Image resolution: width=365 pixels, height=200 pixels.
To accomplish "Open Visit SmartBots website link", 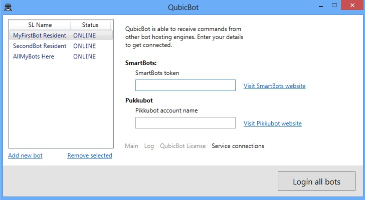I will (274, 86).
